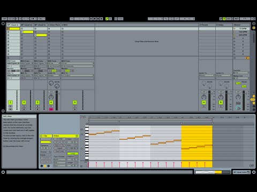This screenshot has height=192, width=257.
Task: Click the yellow Notes box show icon
Action: [45, 166]
